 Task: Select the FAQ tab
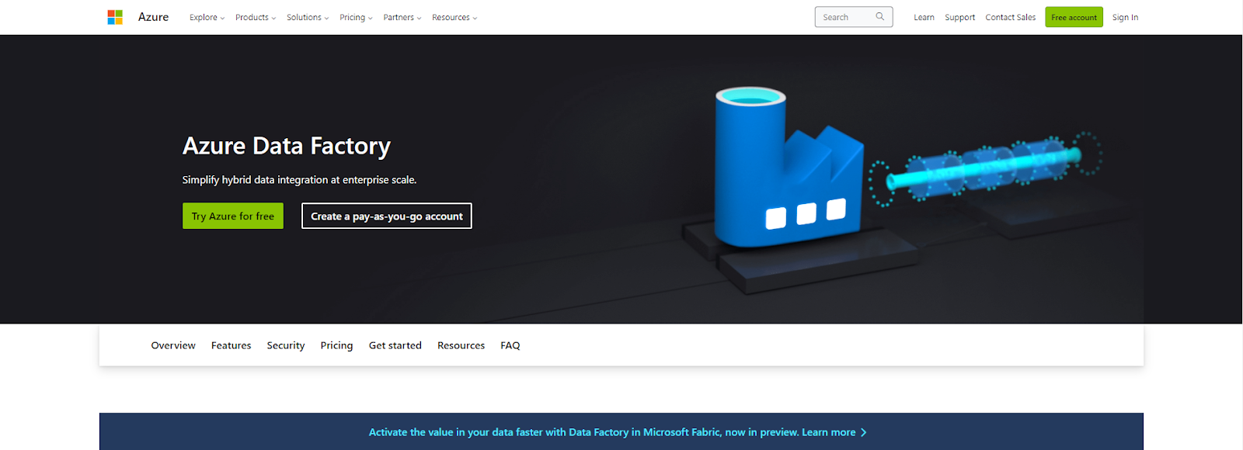510,345
